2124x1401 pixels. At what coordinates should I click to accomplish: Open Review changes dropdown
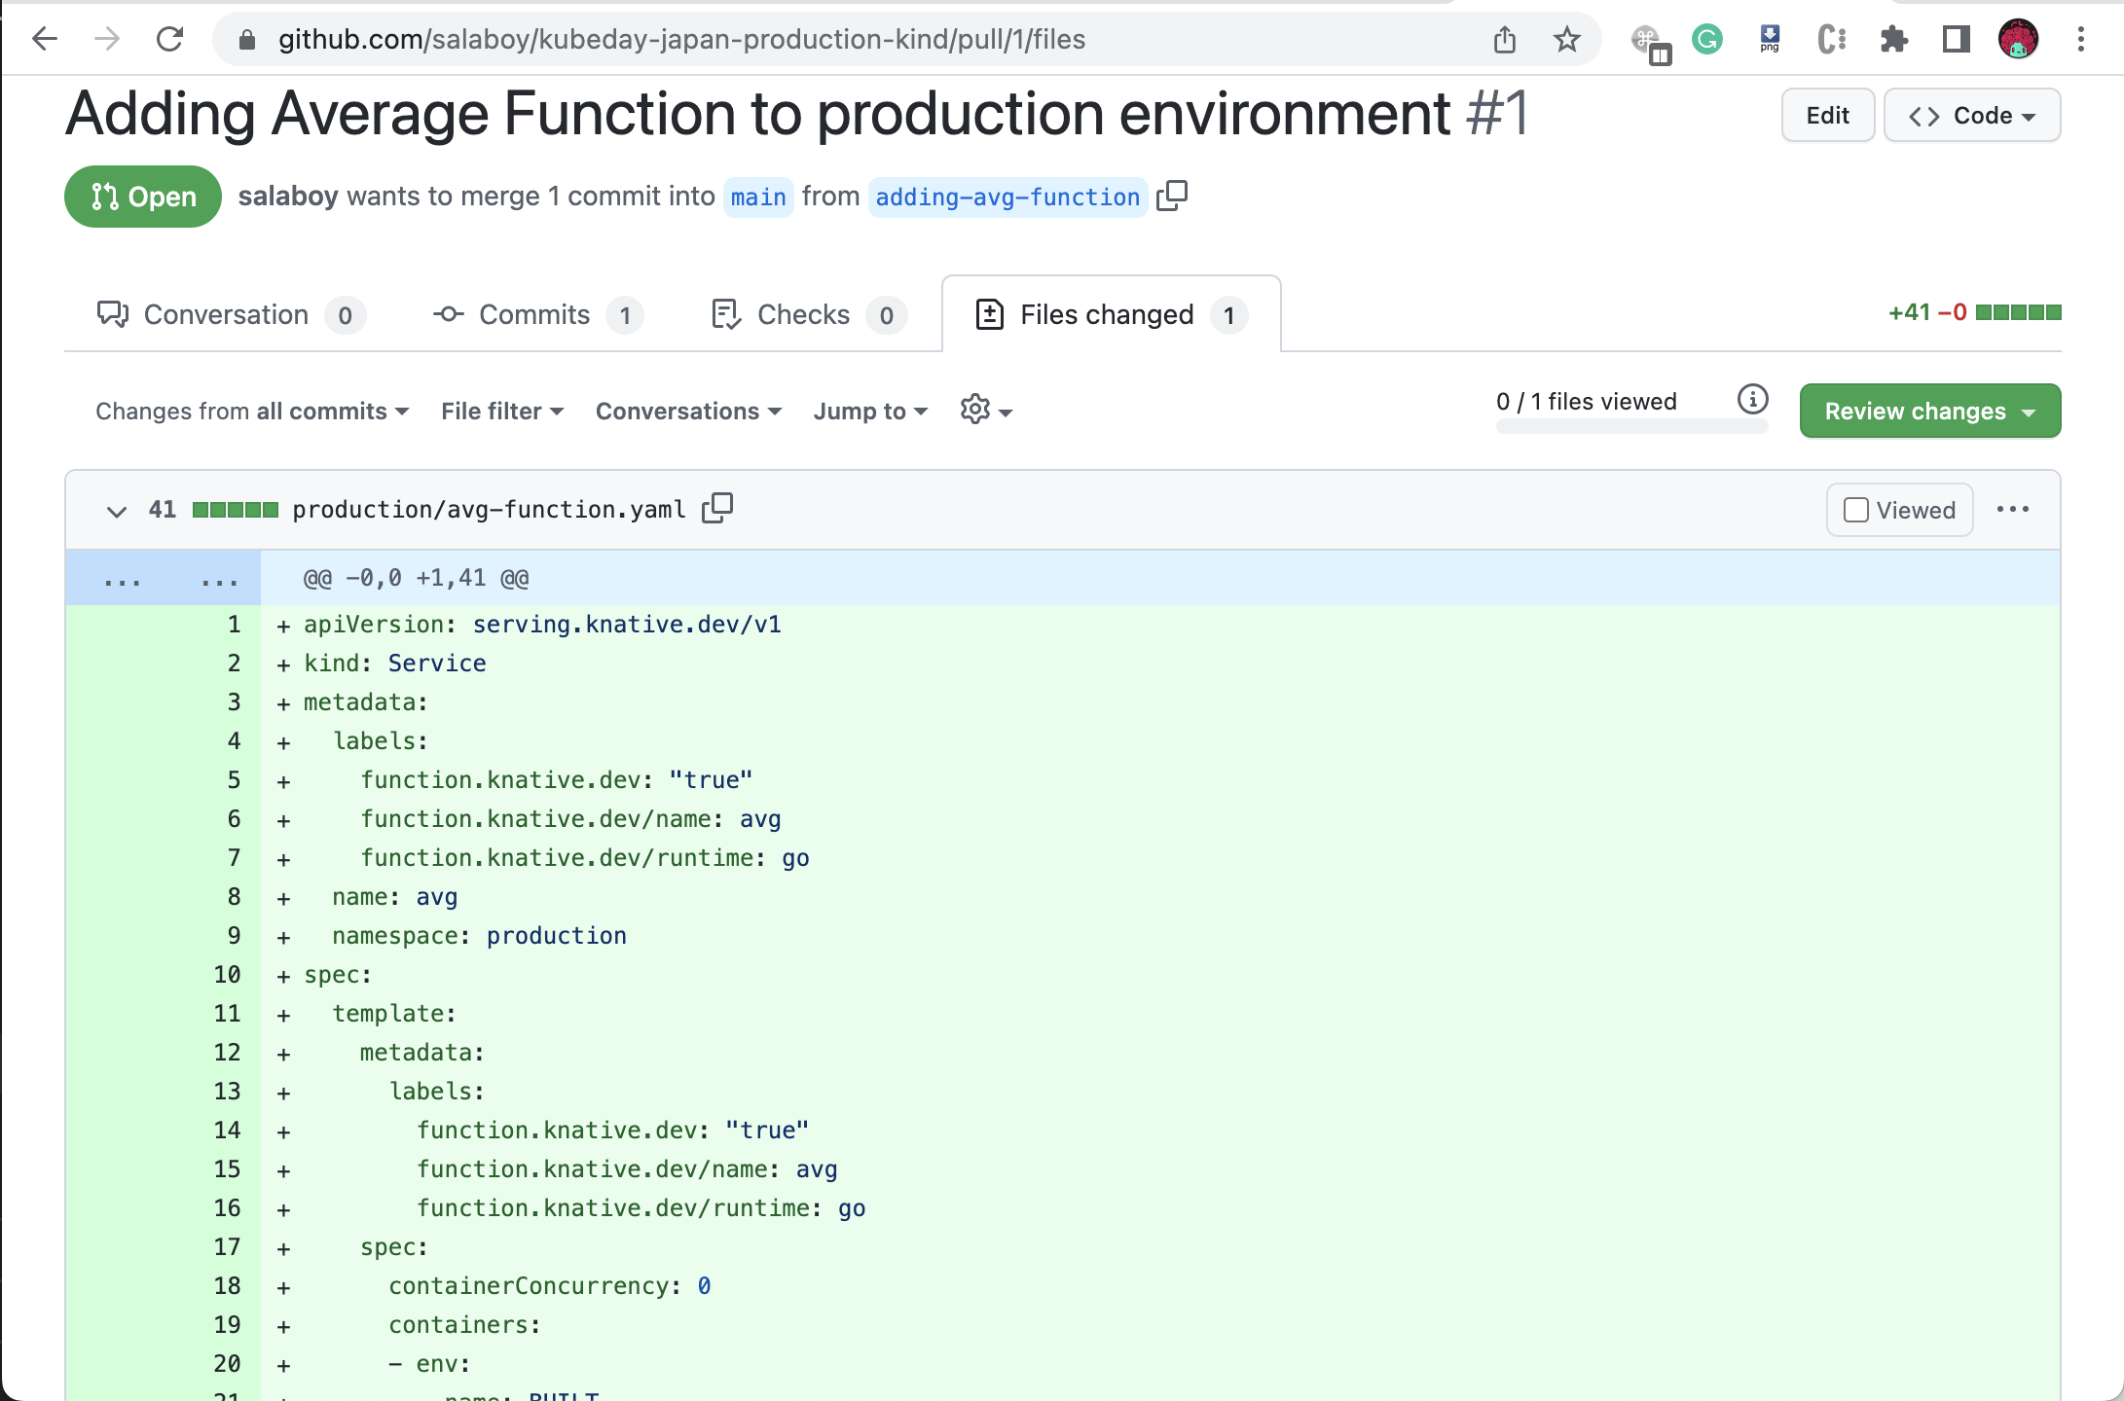(1929, 411)
